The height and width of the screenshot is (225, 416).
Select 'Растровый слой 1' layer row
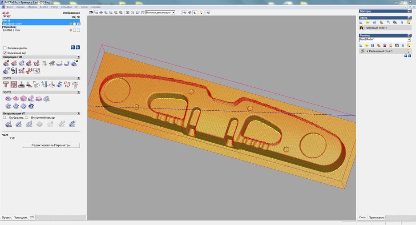tap(385, 28)
